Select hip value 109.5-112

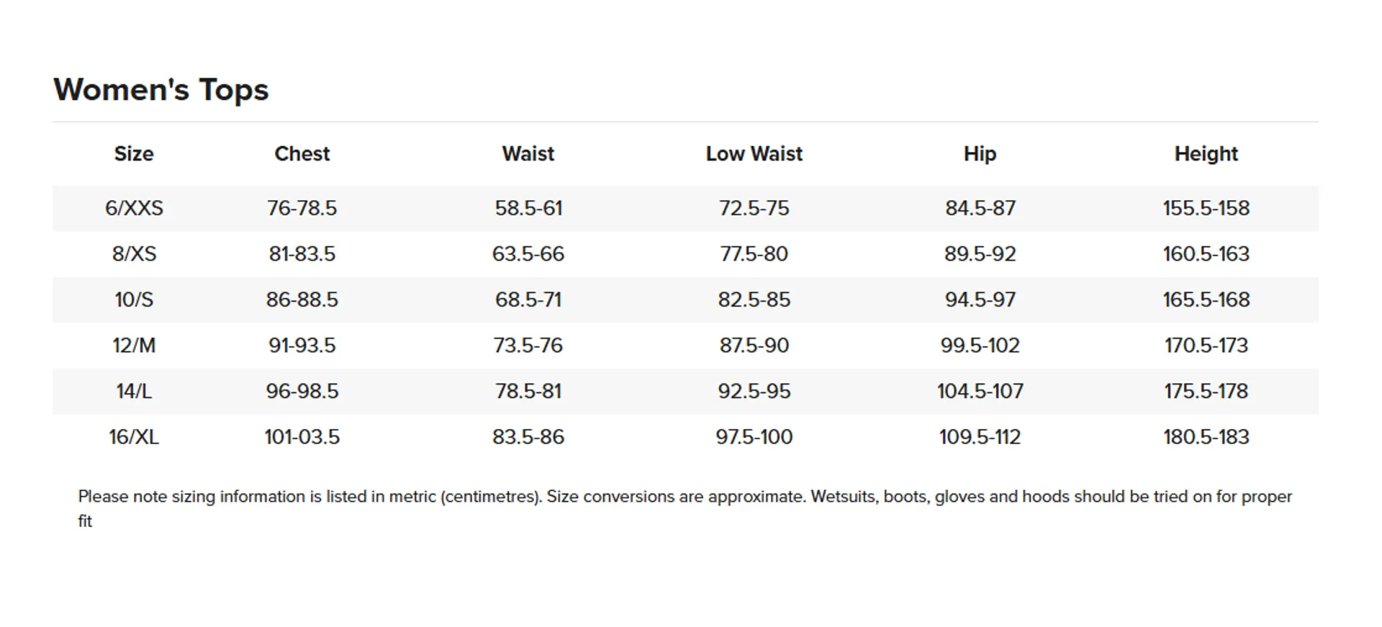tap(980, 436)
